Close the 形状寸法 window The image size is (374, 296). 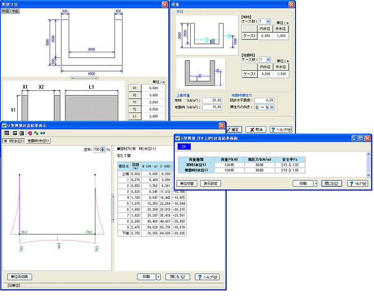(x=165, y=4)
